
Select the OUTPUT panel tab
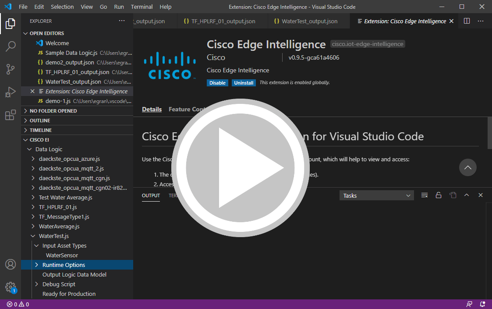(x=151, y=195)
